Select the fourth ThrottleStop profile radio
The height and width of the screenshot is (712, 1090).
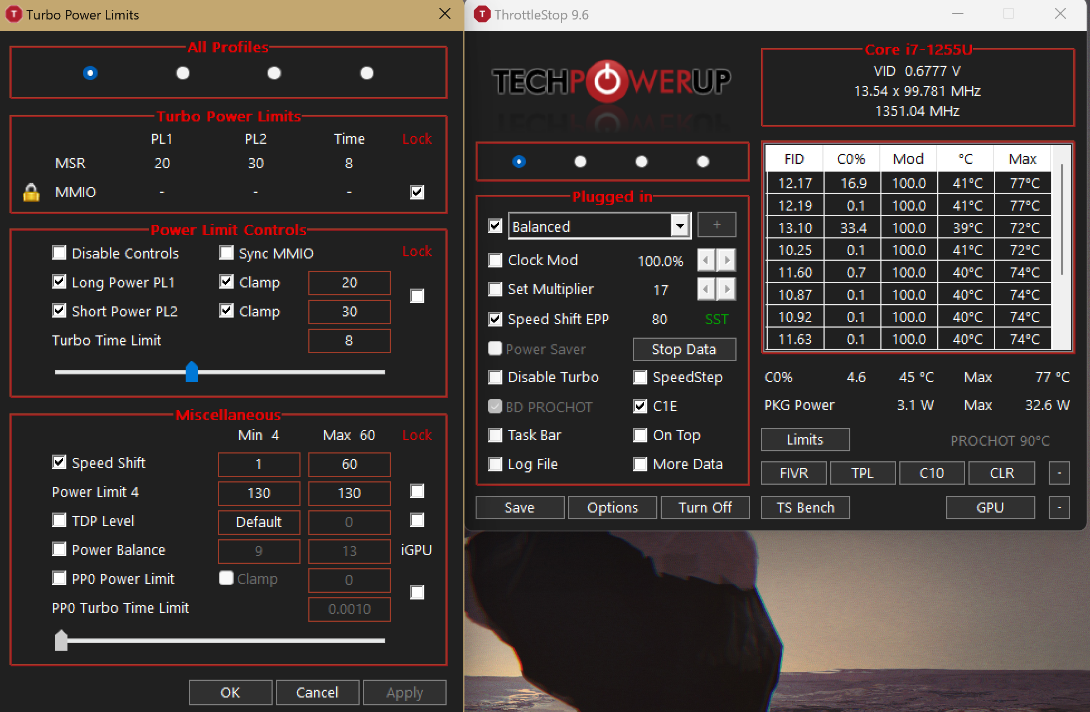[703, 162]
